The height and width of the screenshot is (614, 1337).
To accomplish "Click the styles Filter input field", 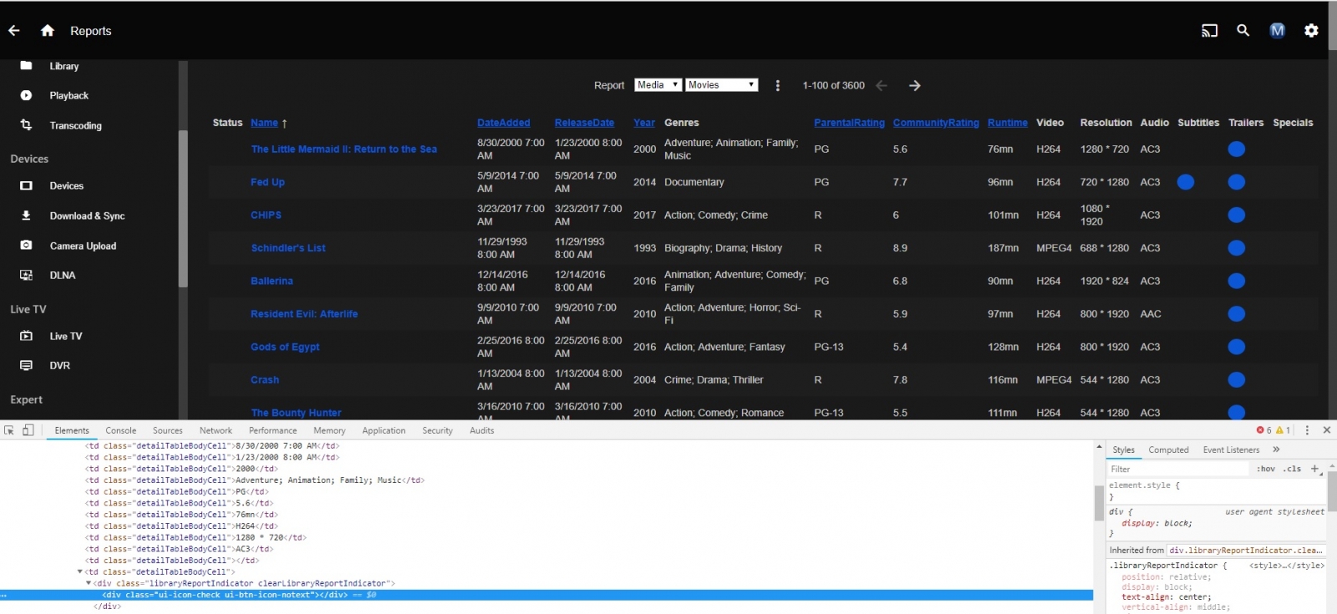I will [1178, 469].
